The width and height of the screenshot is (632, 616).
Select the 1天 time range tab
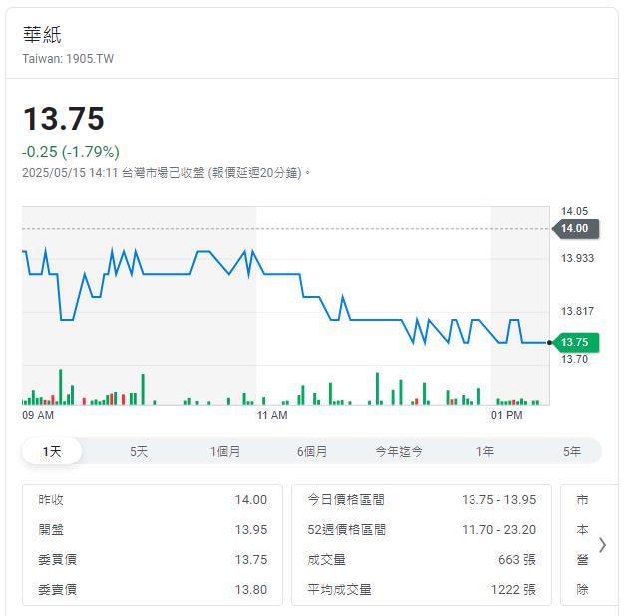(x=52, y=451)
